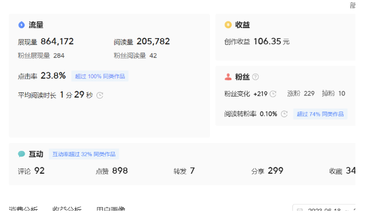Click clock icon beside 粉丝变化 +219

coord(273,94)
